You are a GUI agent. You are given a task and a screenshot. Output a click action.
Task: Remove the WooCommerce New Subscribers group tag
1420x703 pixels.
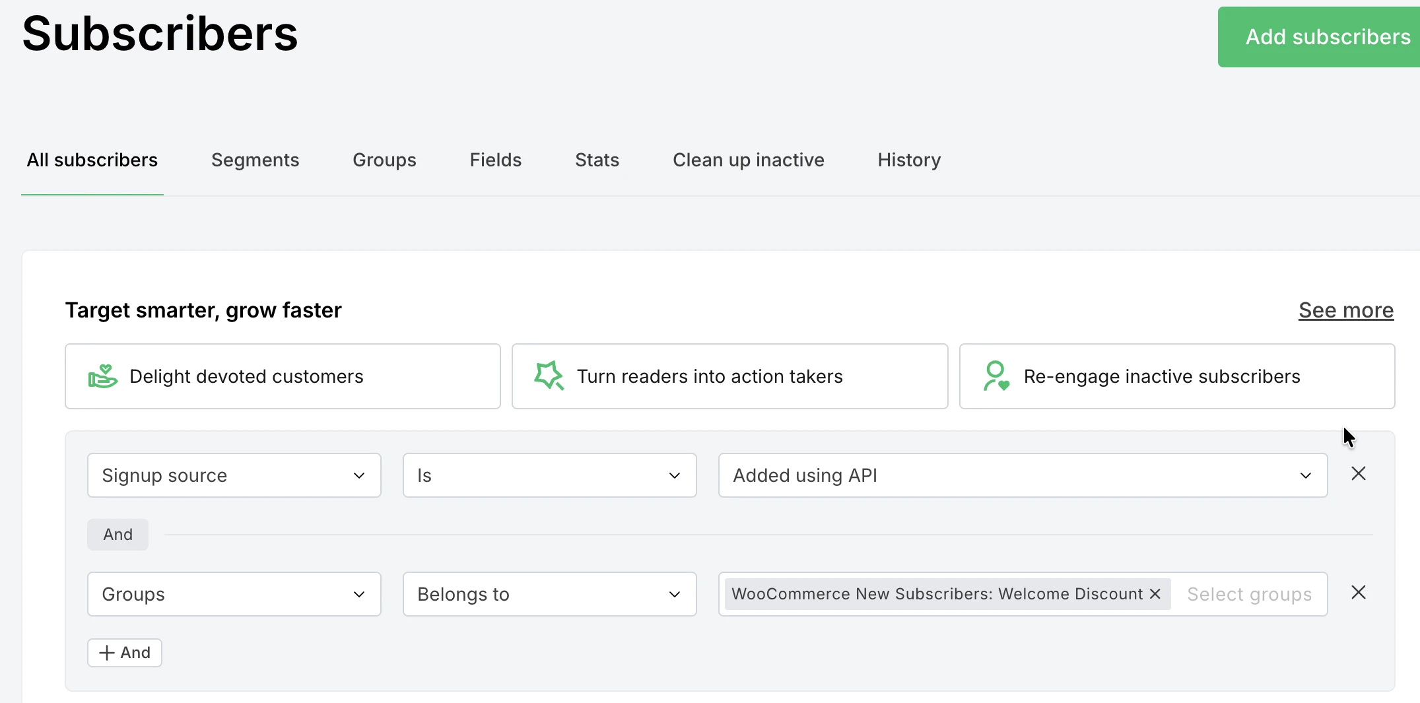[1154, 593]
